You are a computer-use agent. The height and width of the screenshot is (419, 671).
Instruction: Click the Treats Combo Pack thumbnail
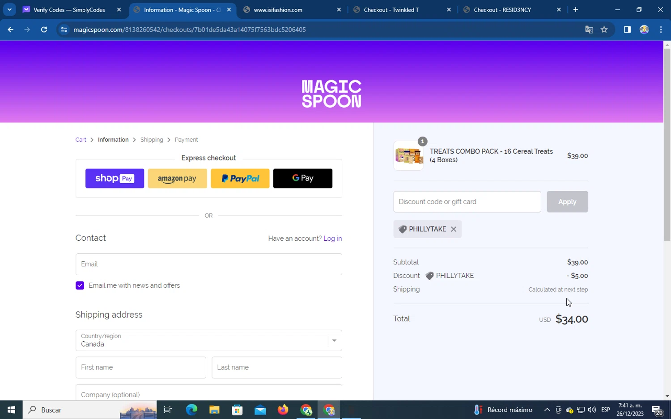coord(408,156)
